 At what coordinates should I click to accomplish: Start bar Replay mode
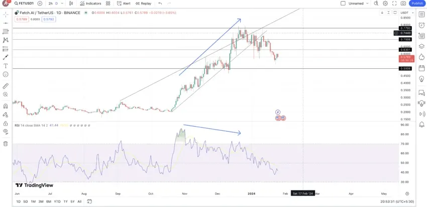143,4
